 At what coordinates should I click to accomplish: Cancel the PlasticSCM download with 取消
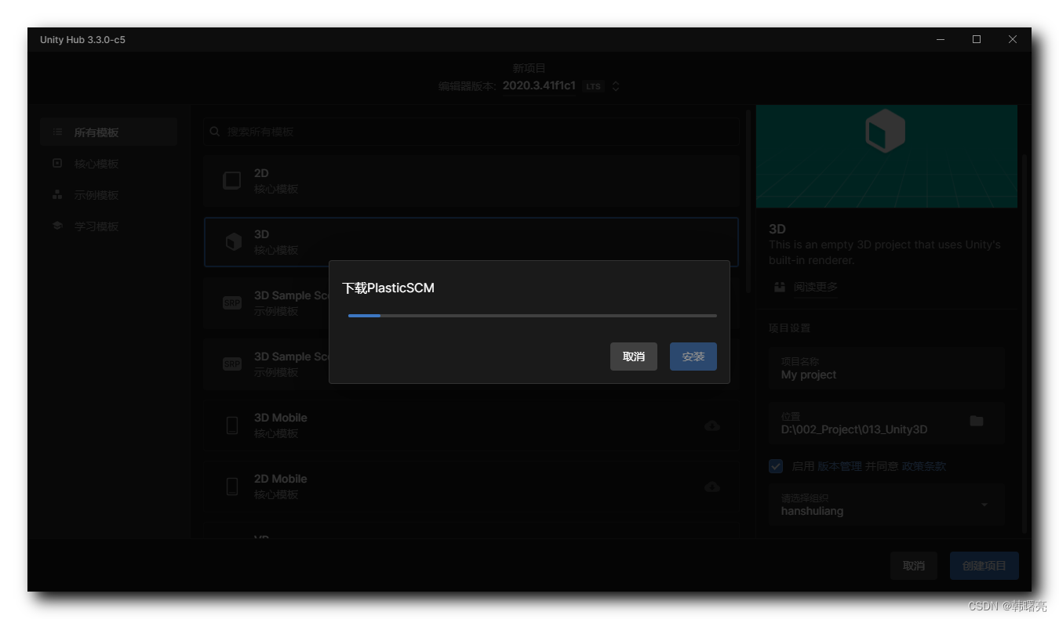[x=633, y=357]
